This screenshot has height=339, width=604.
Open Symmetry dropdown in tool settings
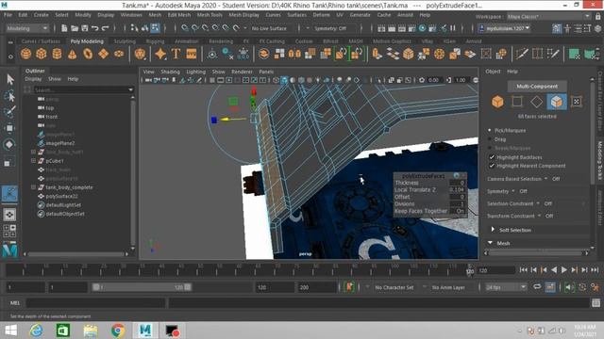click(x=513, y=191)
